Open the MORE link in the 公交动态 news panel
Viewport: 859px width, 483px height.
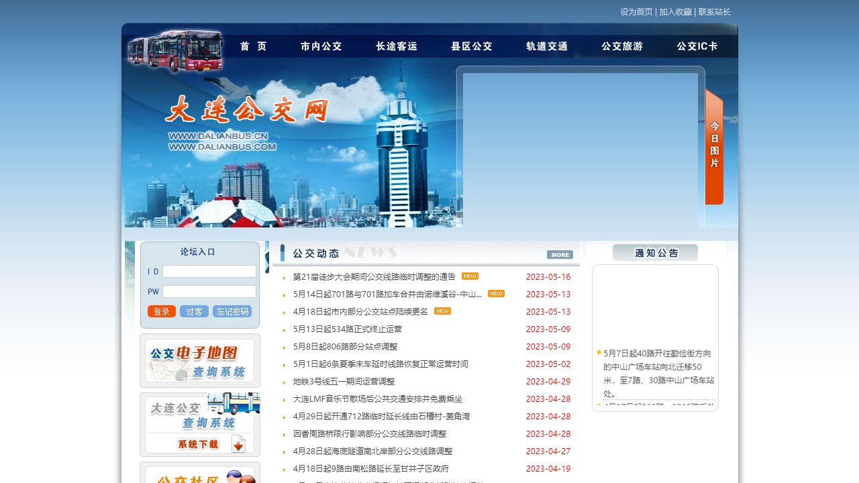(560, 255)
